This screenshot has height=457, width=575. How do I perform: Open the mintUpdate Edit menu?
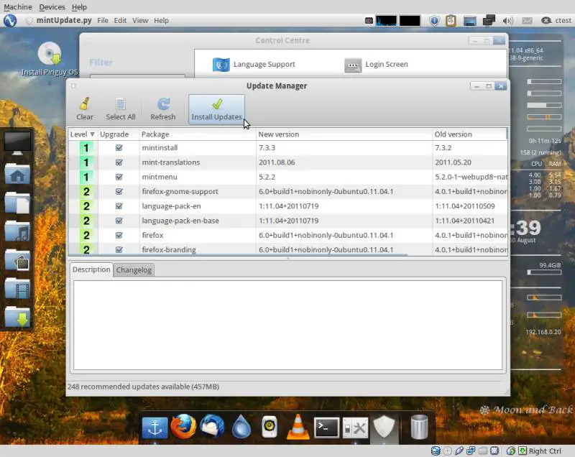coord(120,21)
